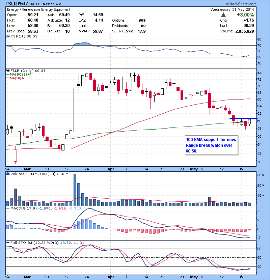Click the FSLR (Daily) 60.39 chart label
The width and height of the screenshot is (270, 280).
click(x=28, y=71)
